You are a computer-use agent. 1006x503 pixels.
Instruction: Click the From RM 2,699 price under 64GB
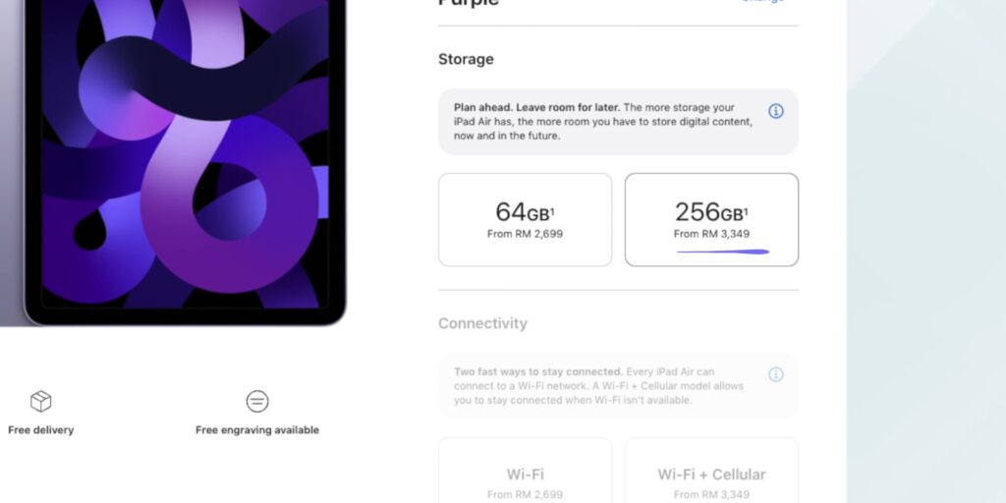pos(525,234)
